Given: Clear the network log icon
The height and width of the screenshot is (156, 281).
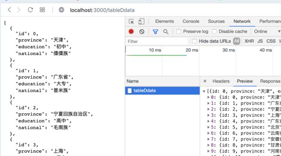Looking at the screenshot, I should 142,32.
